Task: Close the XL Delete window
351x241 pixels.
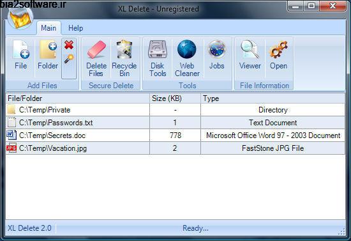Action: tap(332, 6)
